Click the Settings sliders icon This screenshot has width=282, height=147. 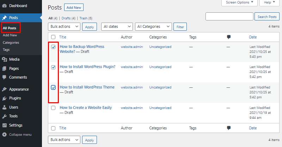click(4, 125)
